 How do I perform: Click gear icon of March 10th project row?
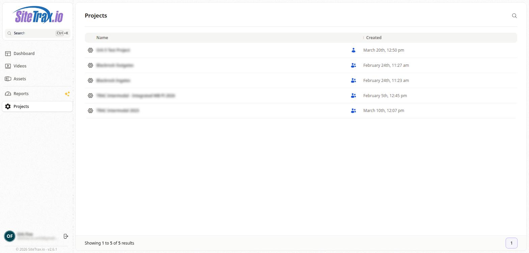point(90,111)
